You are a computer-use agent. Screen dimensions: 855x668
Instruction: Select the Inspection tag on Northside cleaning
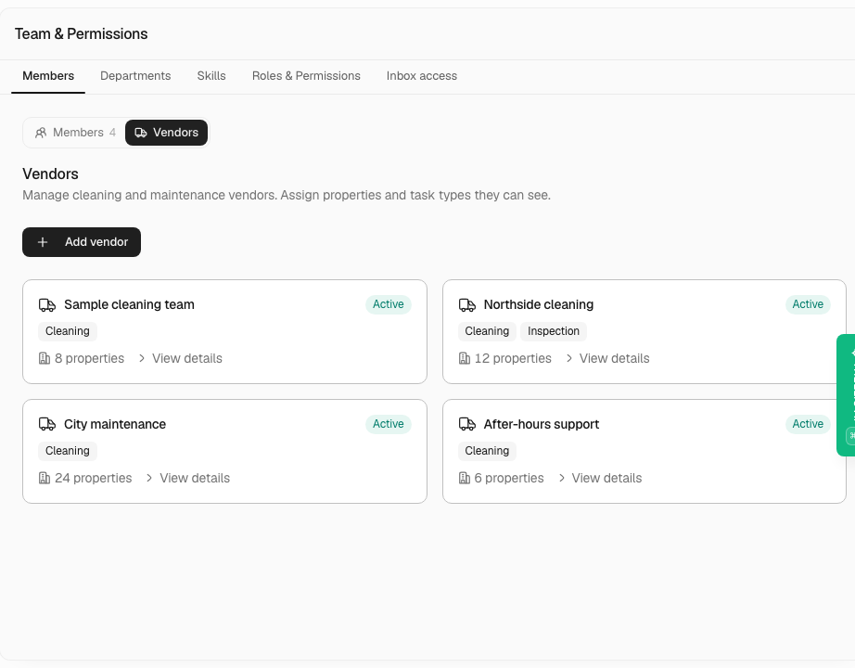coord(553,331)
